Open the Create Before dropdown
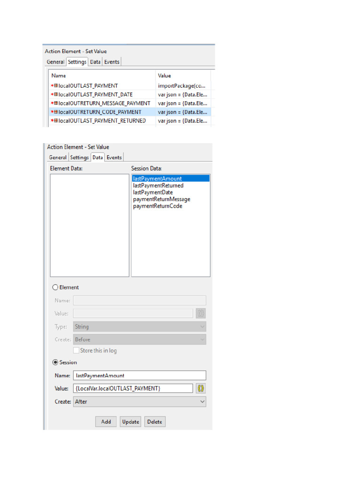The height and width of the screenshot is (482, 361). (x=140, y=339)
